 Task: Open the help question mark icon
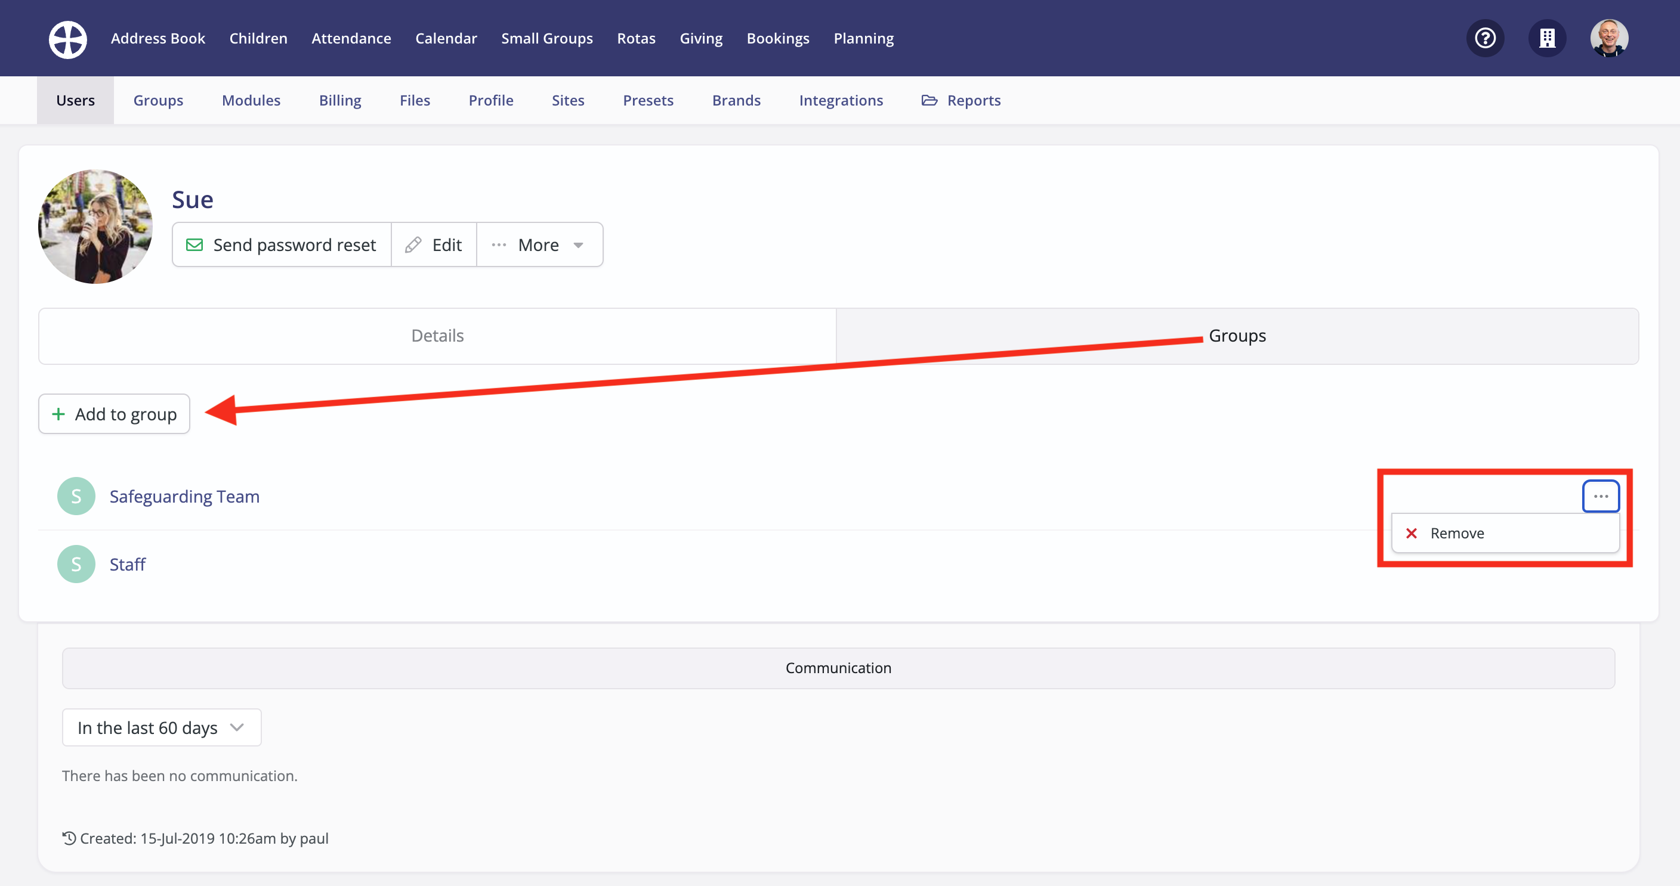tap(1485, 39)
